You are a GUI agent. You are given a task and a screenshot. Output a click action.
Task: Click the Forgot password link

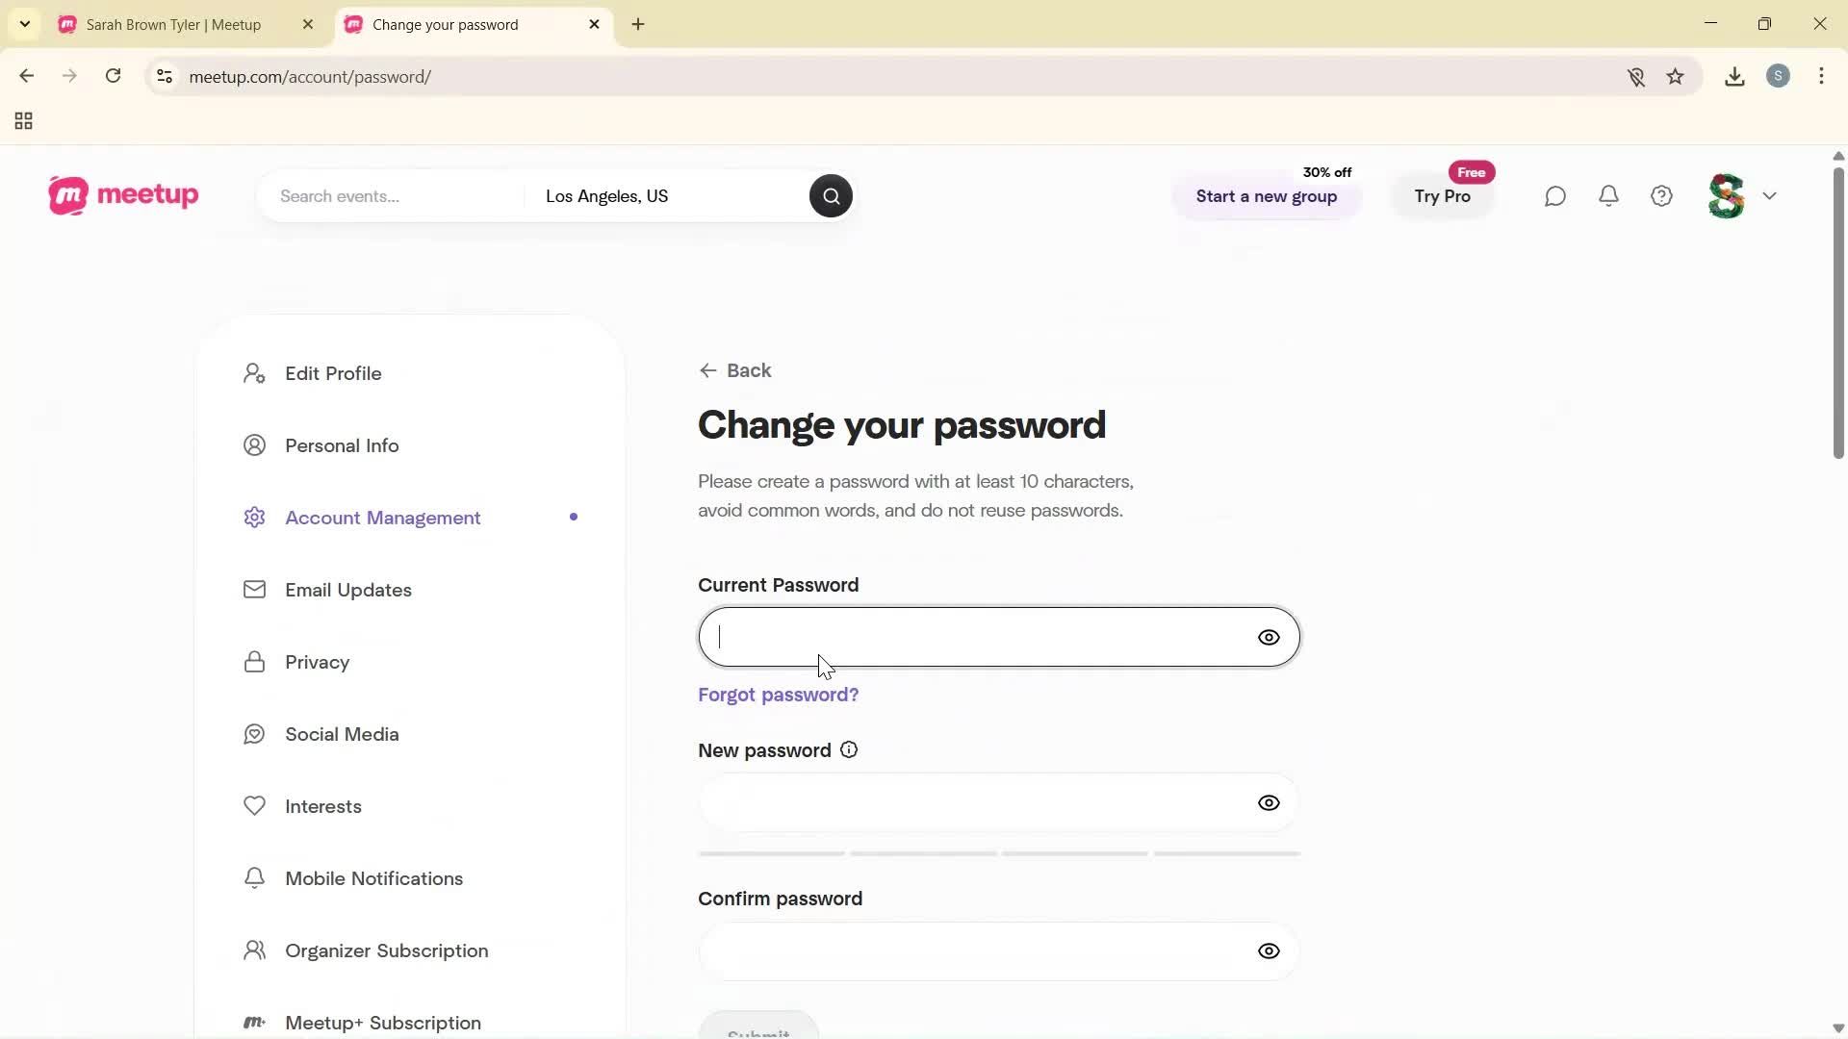778,694
